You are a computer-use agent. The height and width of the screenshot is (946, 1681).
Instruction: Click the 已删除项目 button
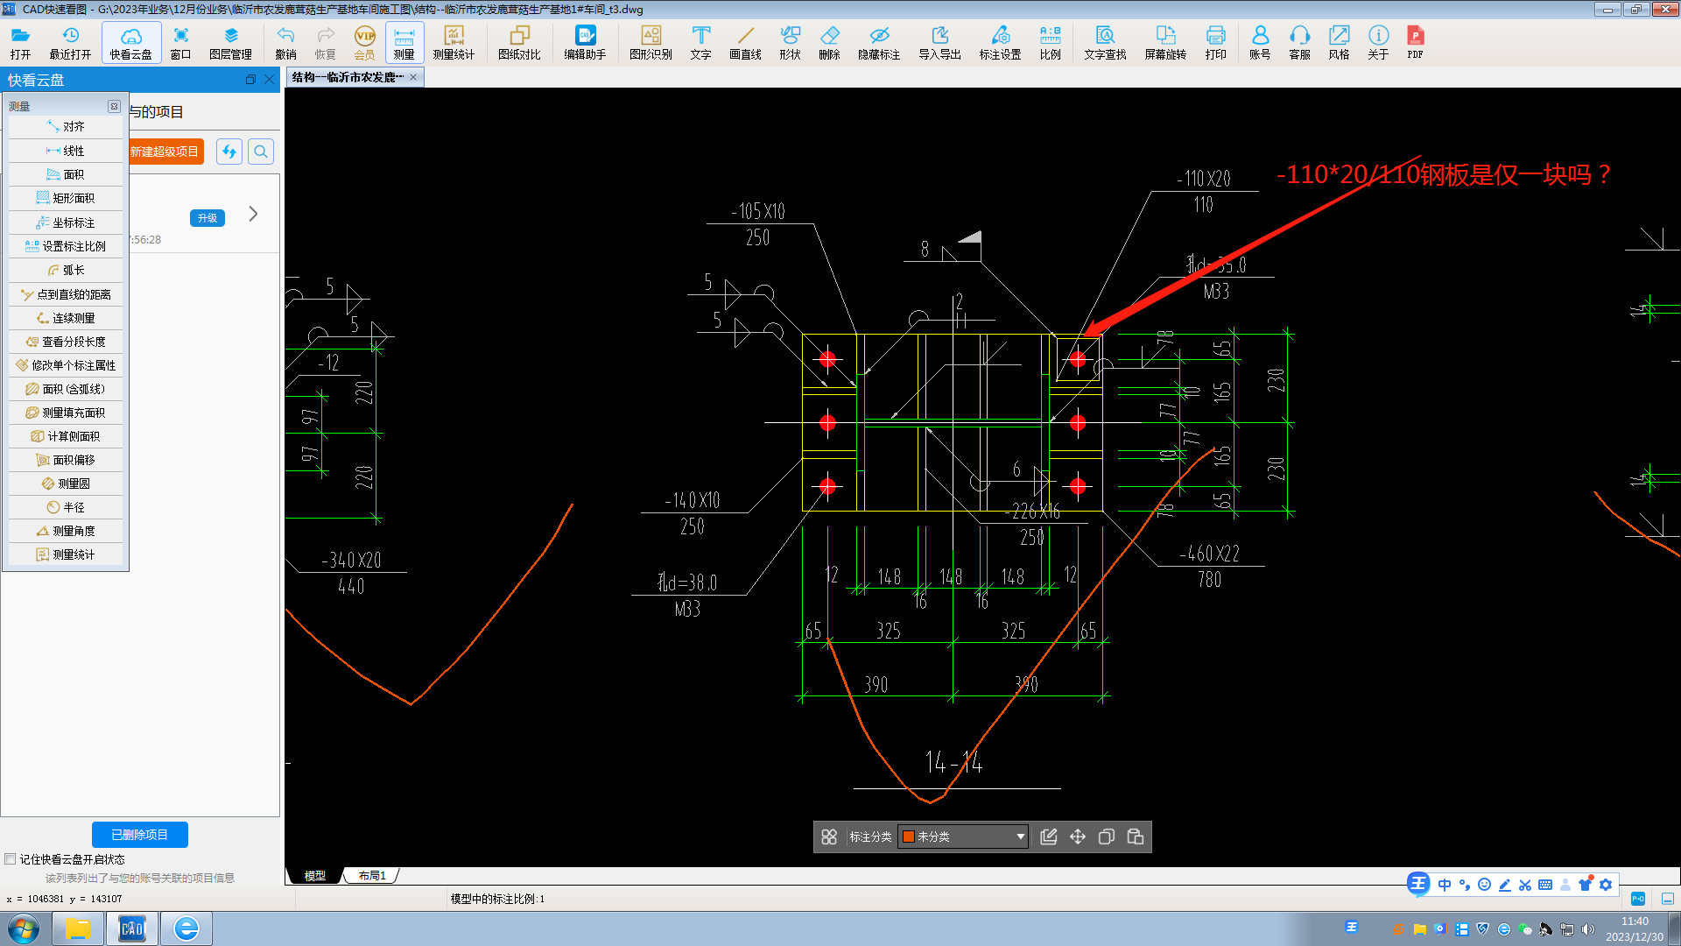coord(140,835)
